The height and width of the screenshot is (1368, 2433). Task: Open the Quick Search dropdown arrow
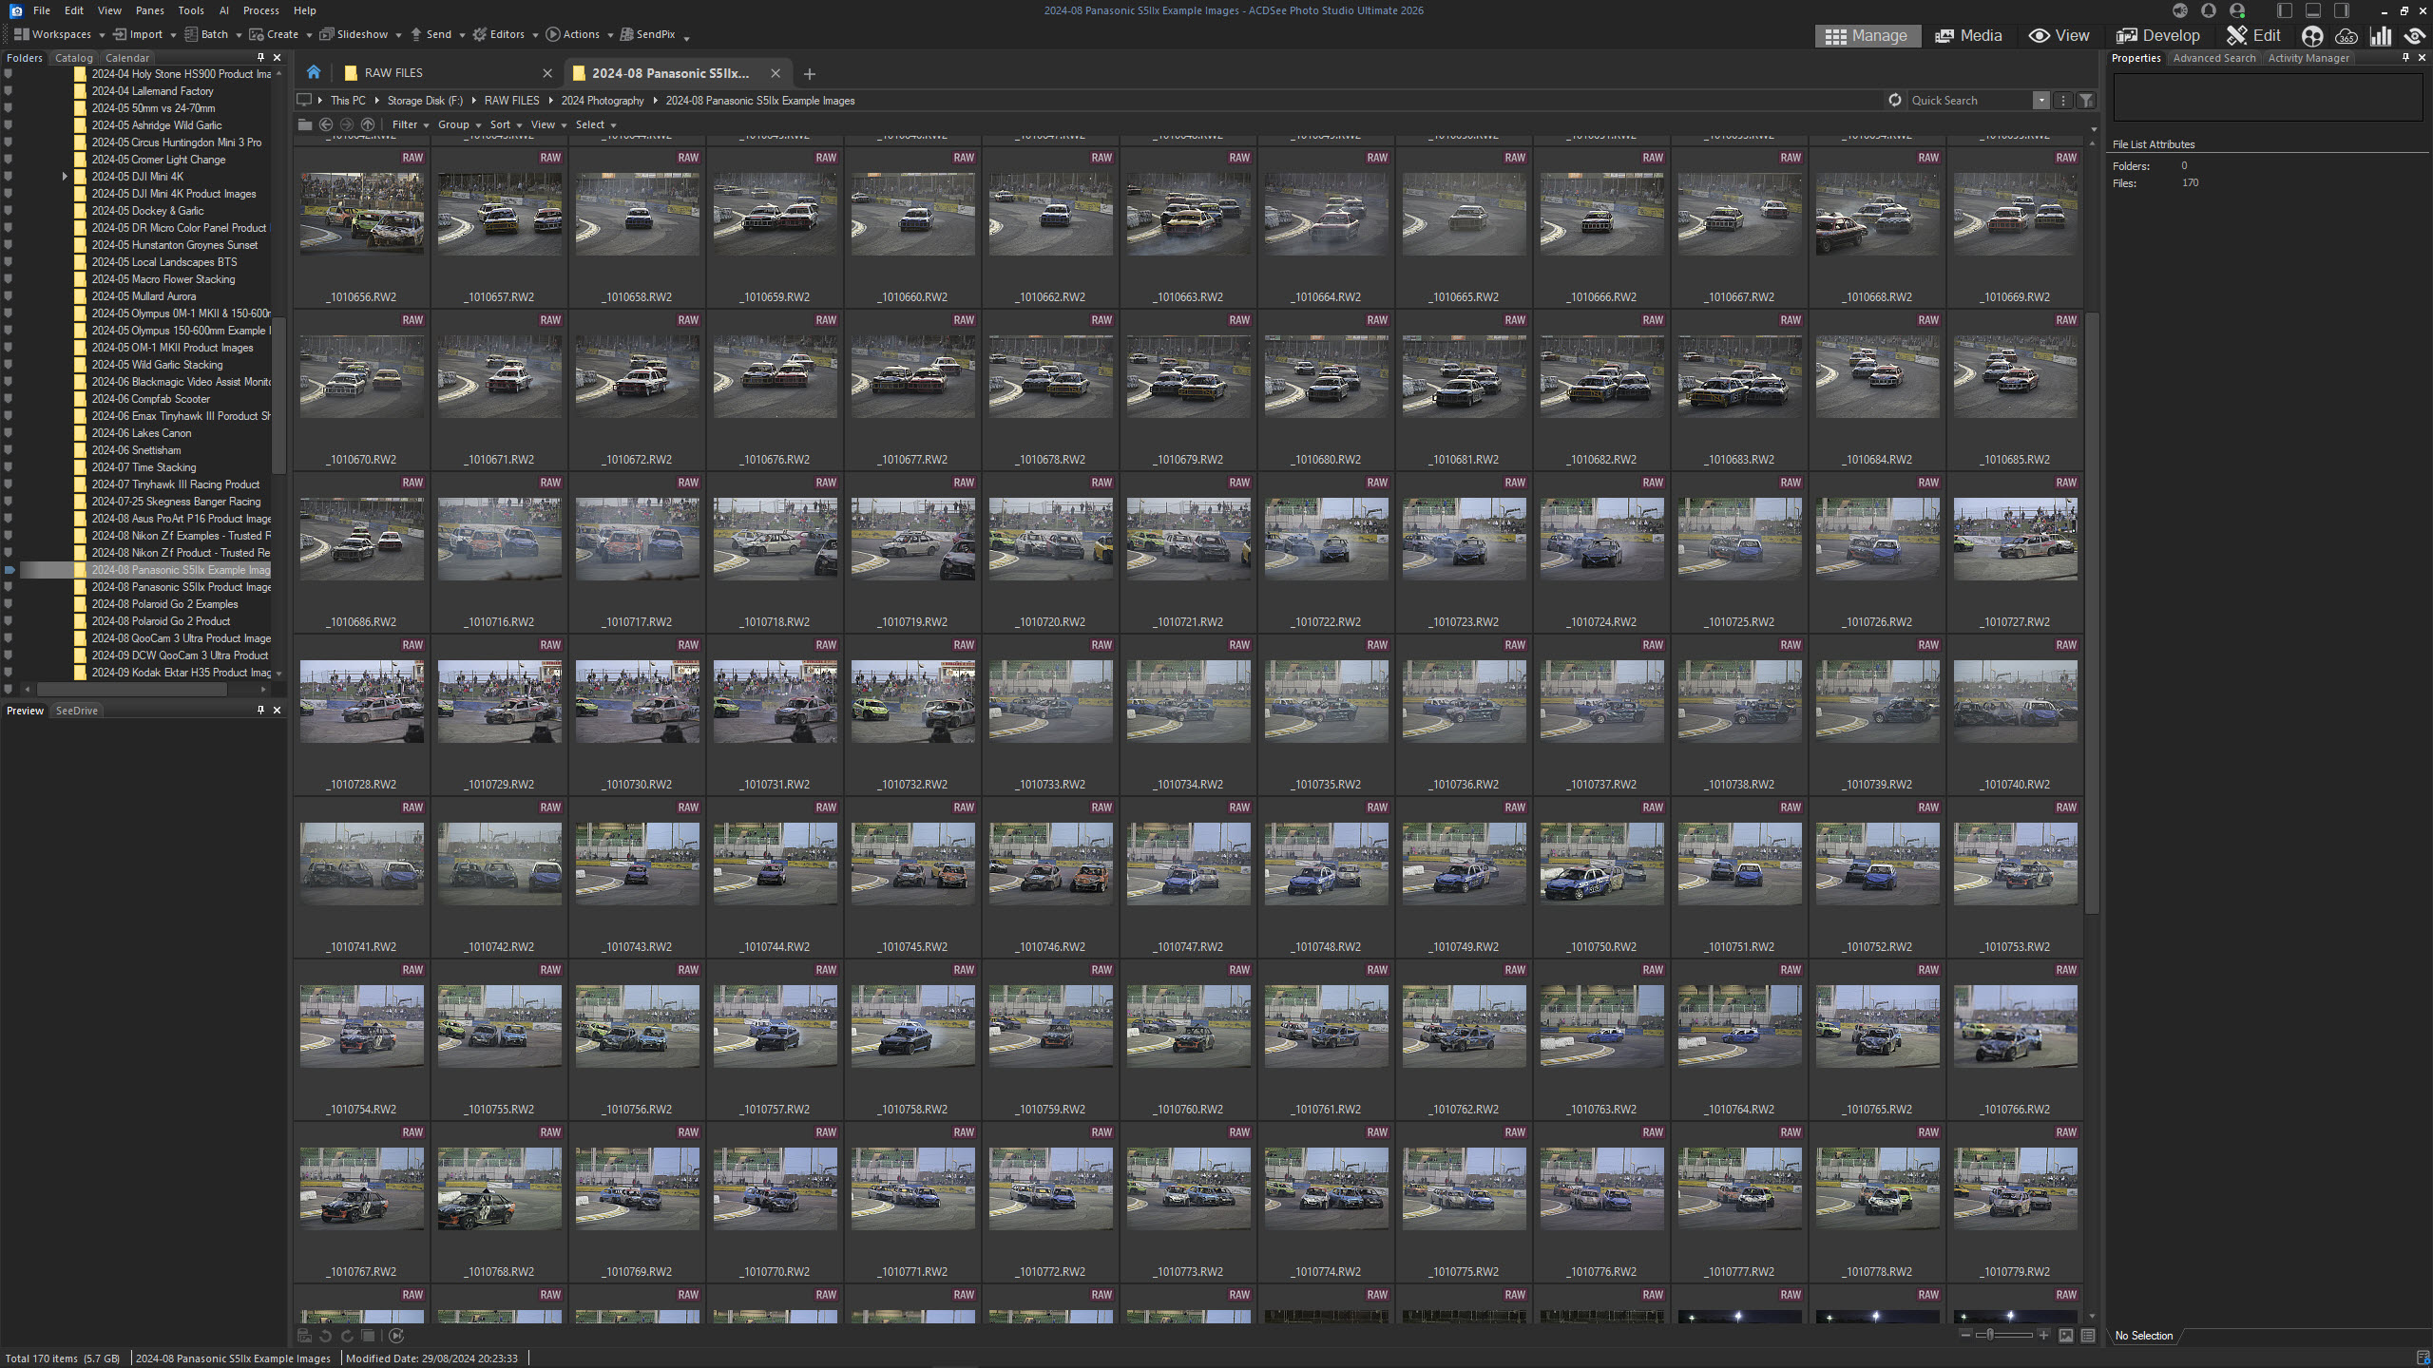point(2040,100)
